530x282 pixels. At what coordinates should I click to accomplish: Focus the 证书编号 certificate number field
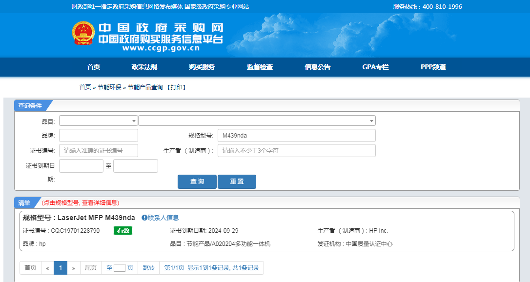coord(99,151)
